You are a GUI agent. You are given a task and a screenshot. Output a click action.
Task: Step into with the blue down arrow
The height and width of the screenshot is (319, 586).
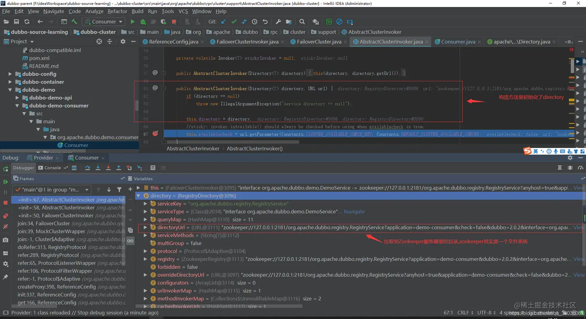[x=98, y=168]
